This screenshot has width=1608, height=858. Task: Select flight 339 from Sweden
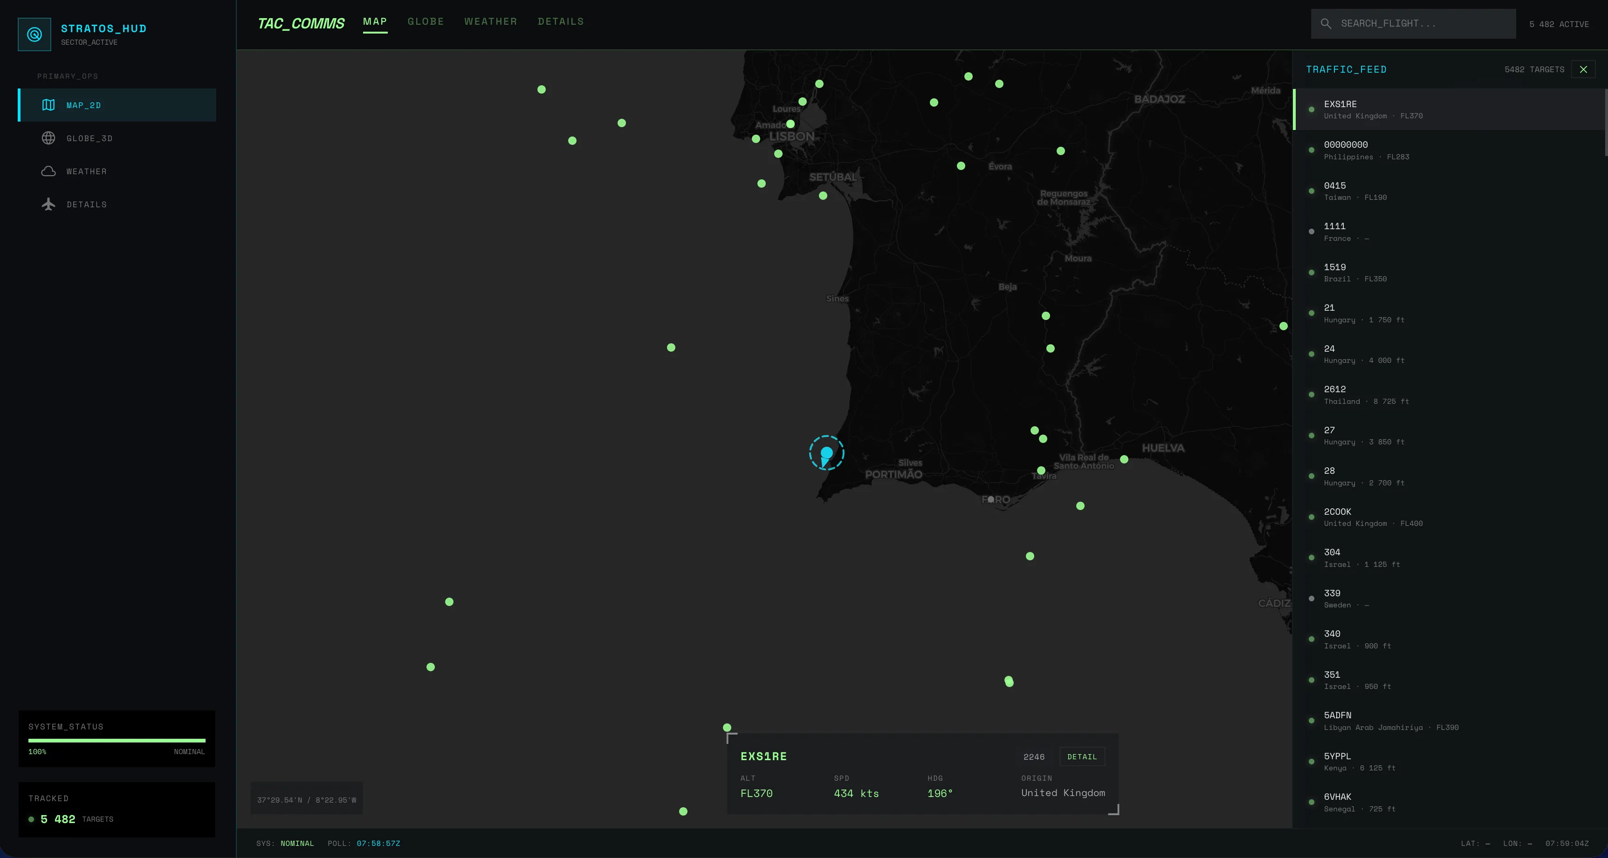[1448, 599]
